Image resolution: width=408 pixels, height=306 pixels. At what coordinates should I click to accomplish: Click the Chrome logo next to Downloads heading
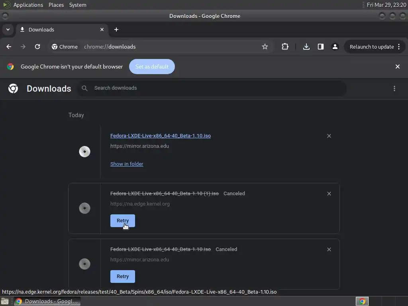pos(13,88)
